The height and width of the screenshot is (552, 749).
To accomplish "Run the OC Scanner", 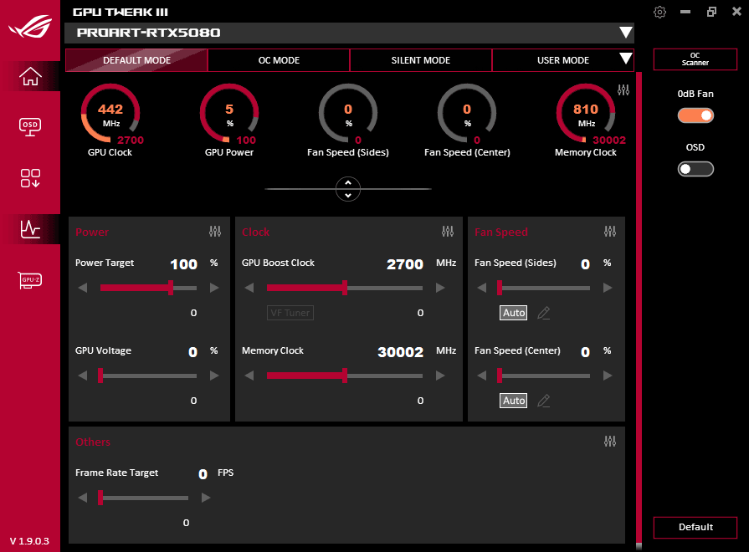I will (695, 59).
